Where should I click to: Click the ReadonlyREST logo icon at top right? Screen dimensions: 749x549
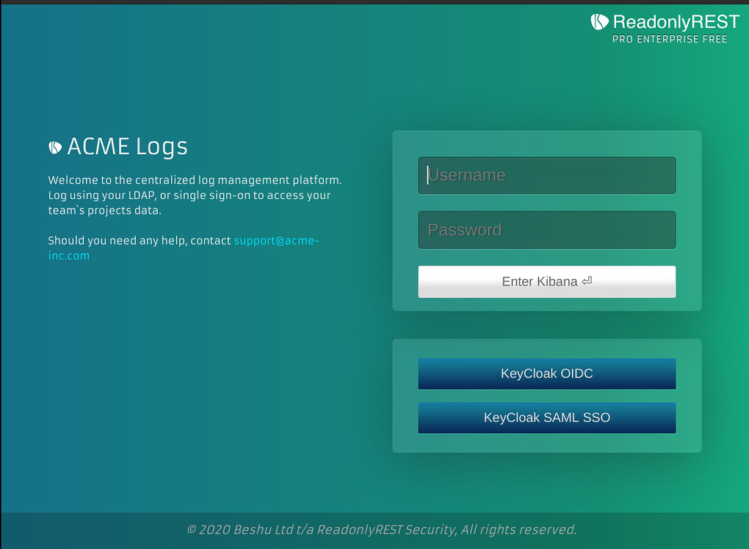[600, 21]
